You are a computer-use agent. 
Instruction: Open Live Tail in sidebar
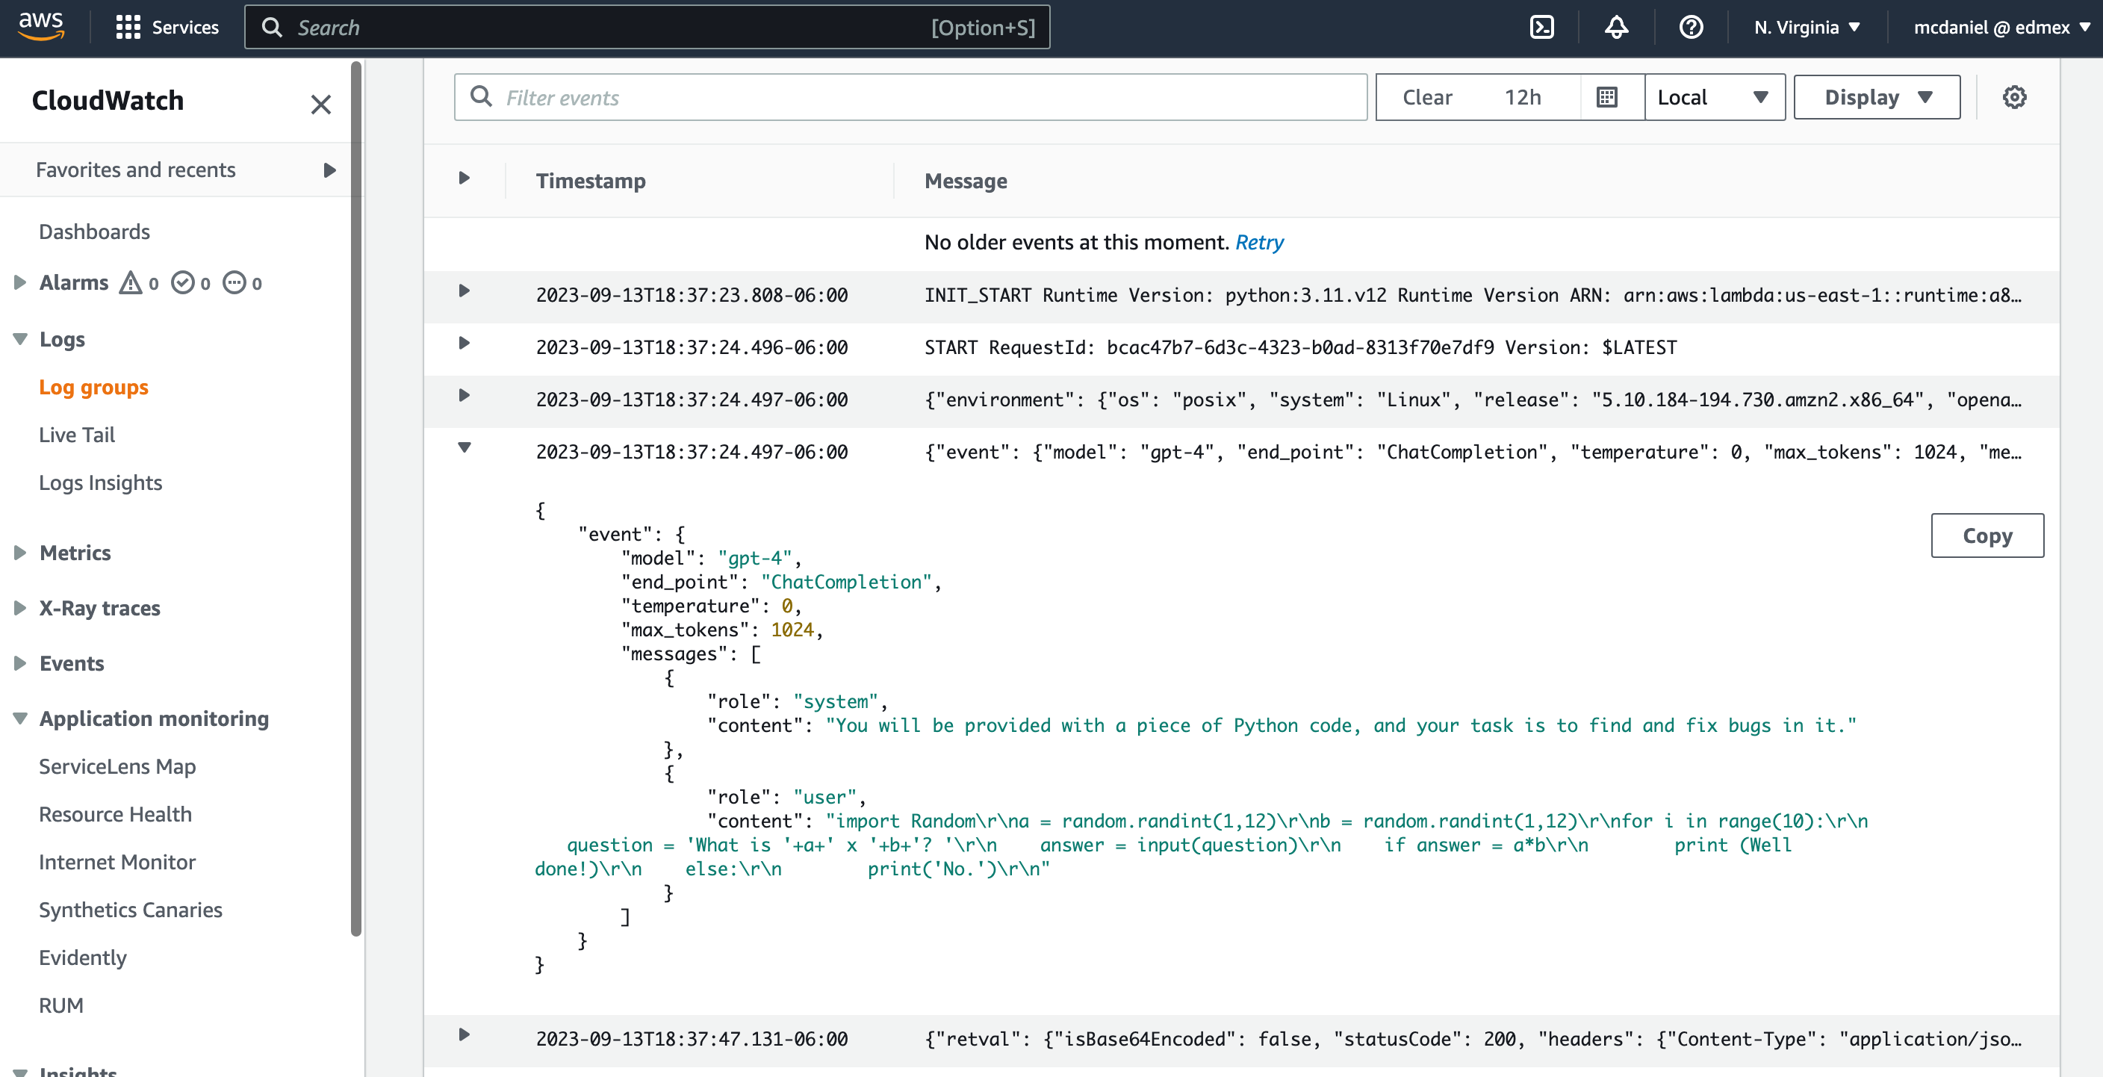[77, 435]
